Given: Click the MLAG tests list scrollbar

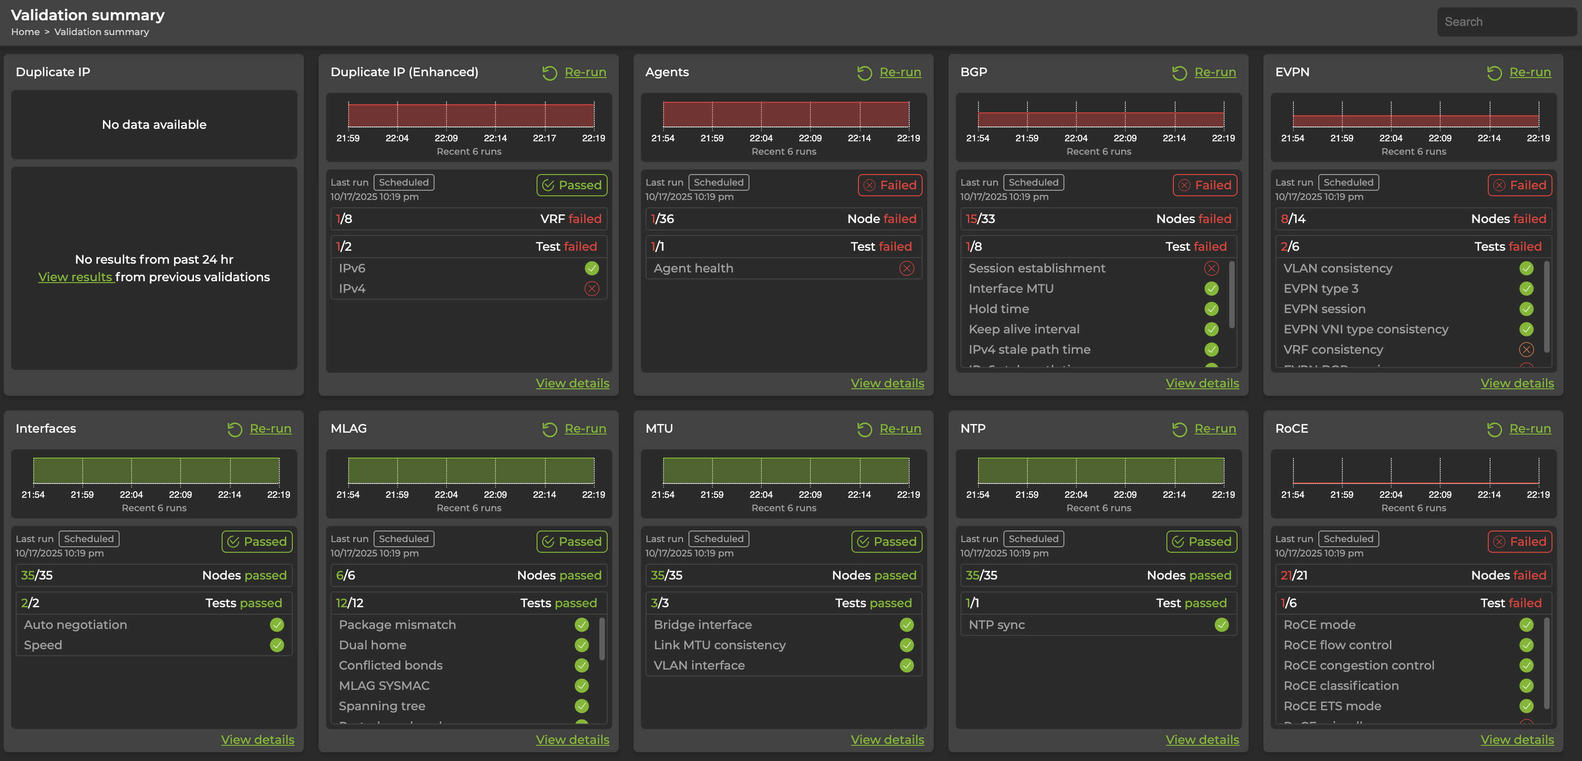Looking at the screenshot, I should (x=602, y=639).
